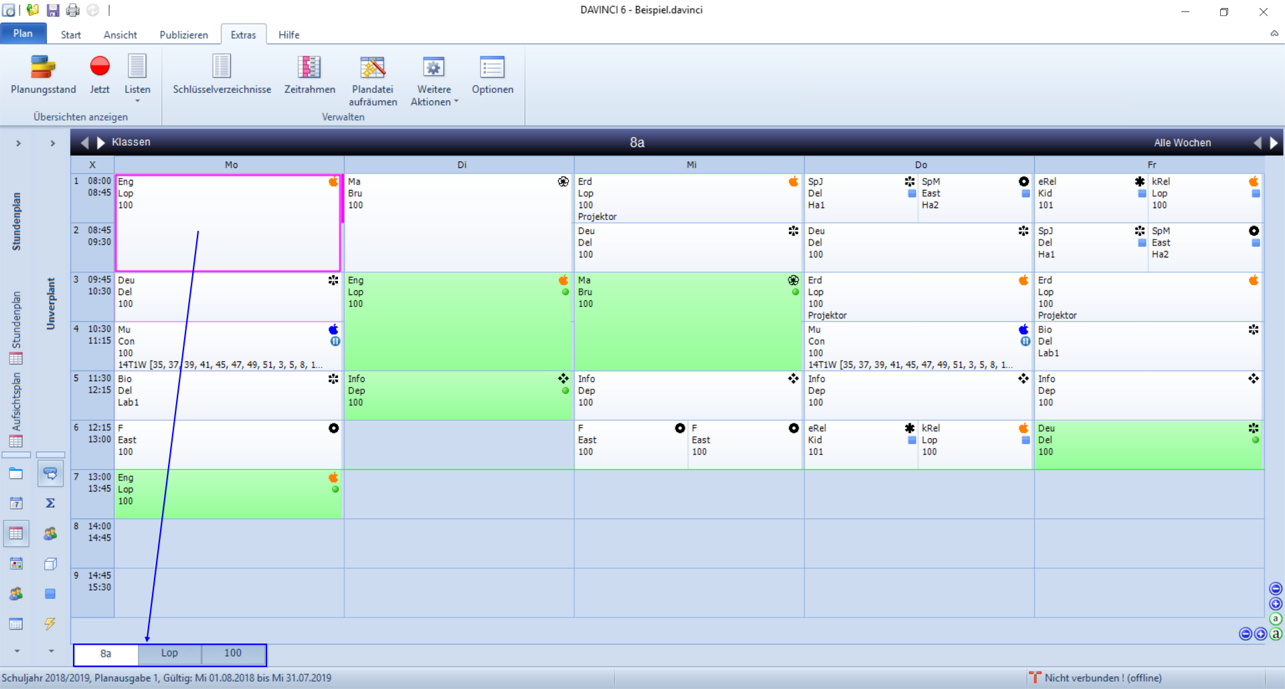Switch to the Start ribbon tab
Viewport: 1285px width, 689px height.
[x=70, y=35]
